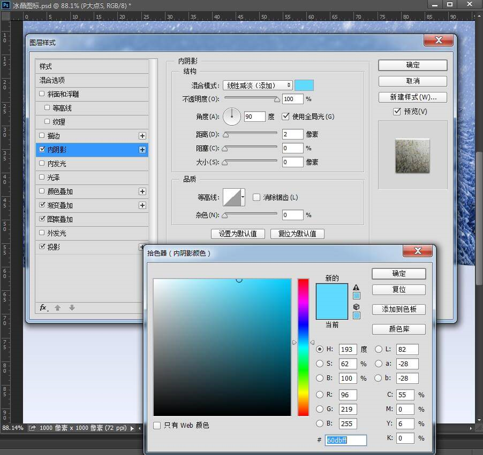Check the 只有 Web 颜色 option
Image resolution: width=483 pixels, height=455 pixels.
coord(157,426)
